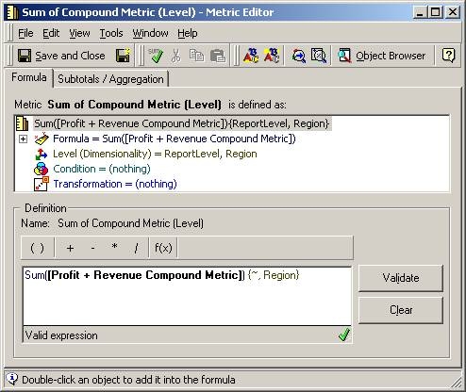Click the paste clipboard icon

tap(218, 56)
